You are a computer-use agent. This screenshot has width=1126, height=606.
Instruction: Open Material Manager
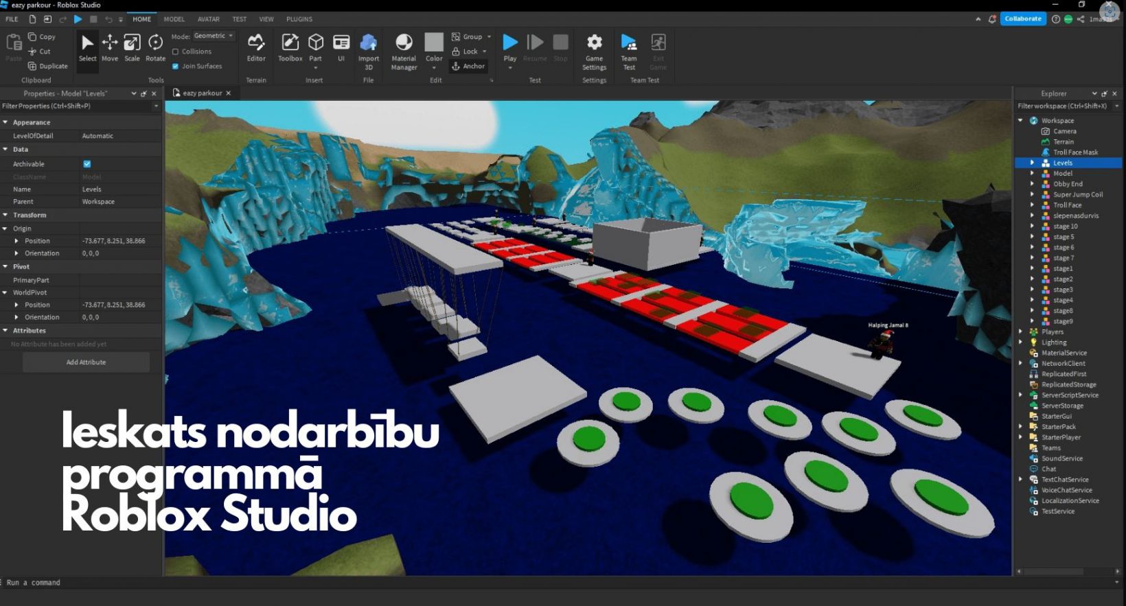tap(404, 51)
